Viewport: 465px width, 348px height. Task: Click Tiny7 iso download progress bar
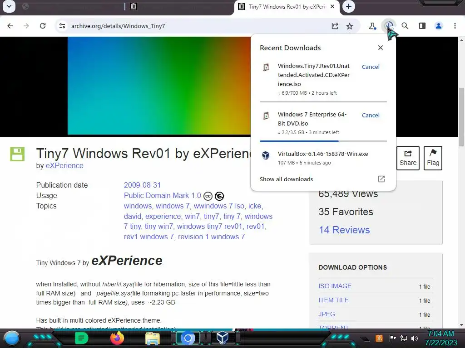pos(323,102)
